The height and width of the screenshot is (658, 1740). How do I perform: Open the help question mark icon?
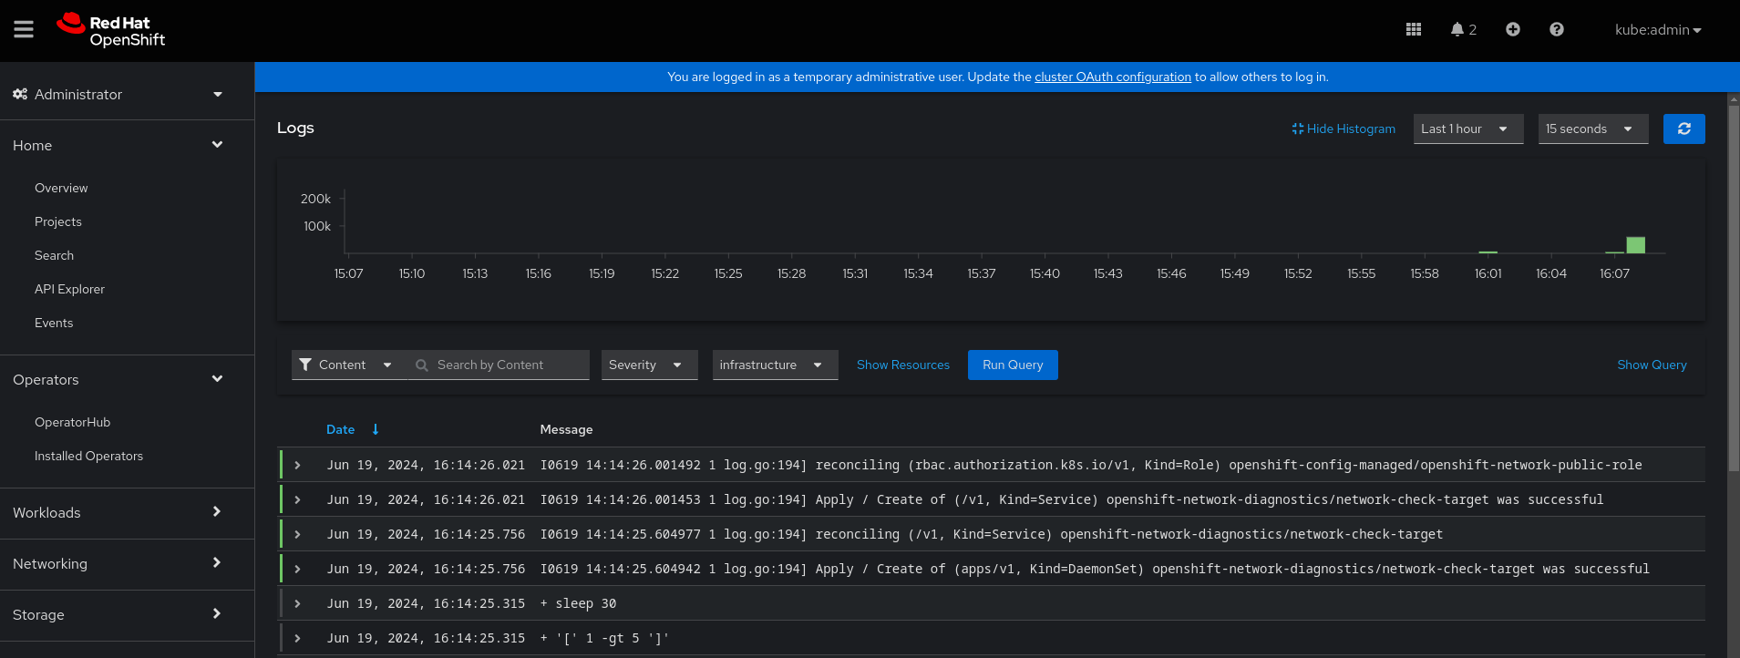(1557, 30)
